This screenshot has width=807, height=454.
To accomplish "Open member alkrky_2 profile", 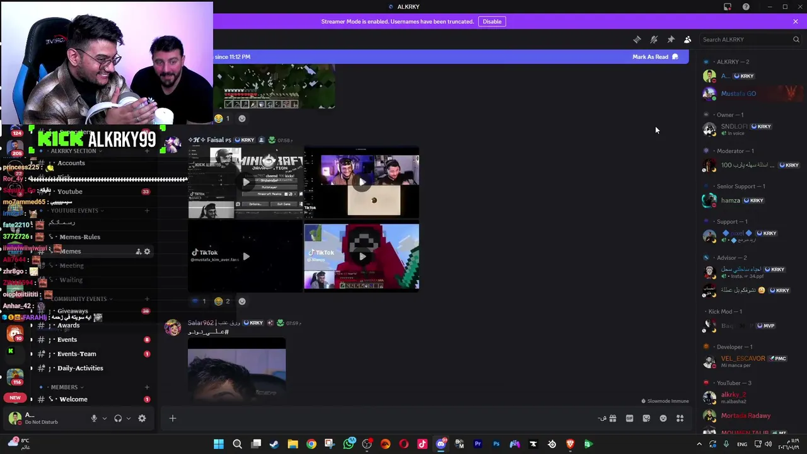I will 750,398.
